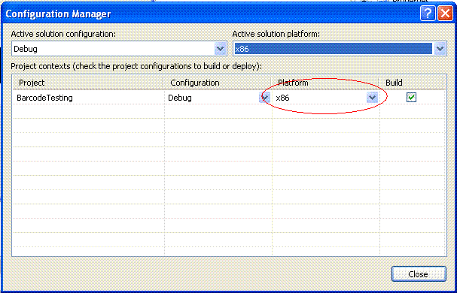The image size is (457, 293).
Task: Open the Configuration dropdown arrow in BarcodeTesting row
Action: (264, 98)
